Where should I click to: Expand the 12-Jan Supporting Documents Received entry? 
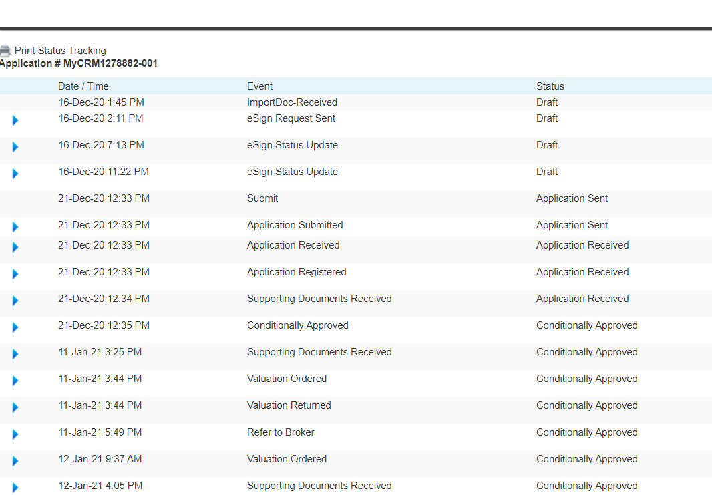tap(14, 488)
